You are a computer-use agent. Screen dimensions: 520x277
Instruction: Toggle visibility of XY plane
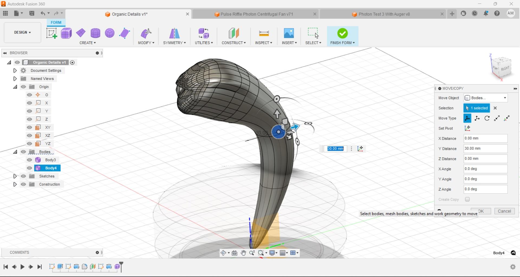(x=30, y=127)
